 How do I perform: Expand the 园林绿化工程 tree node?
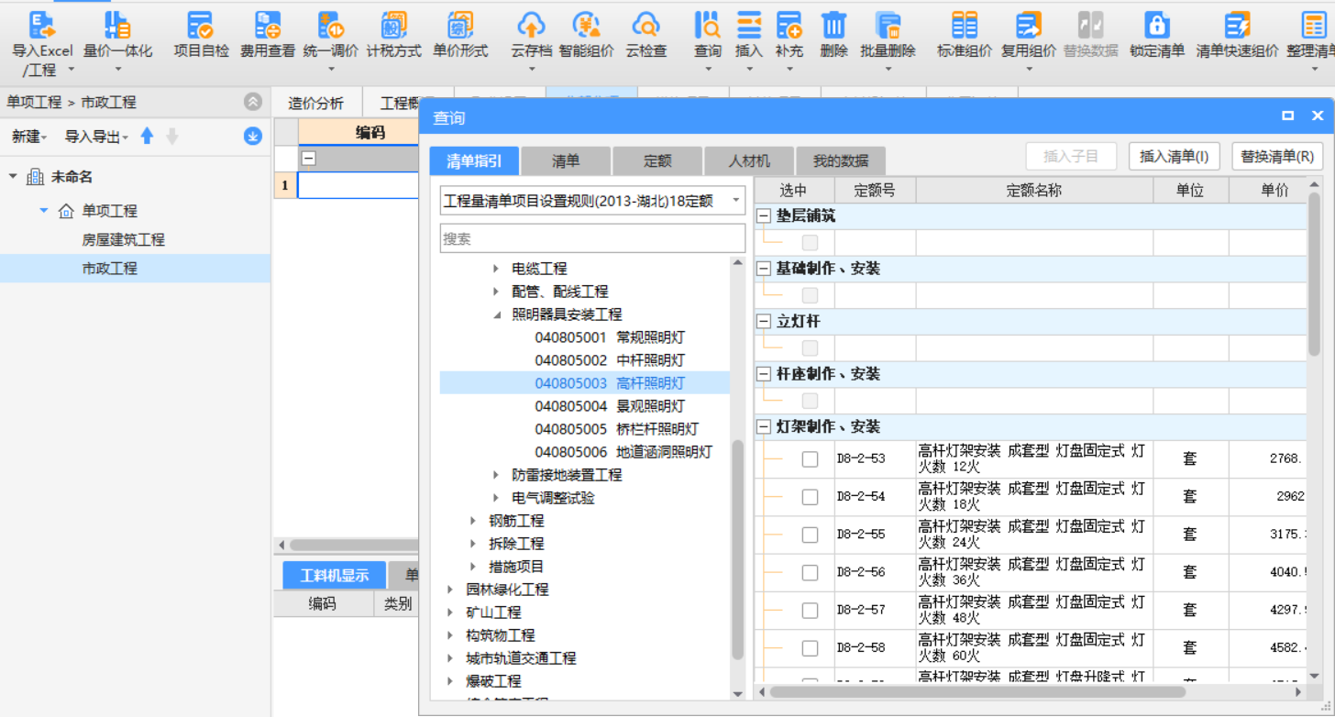450,590
